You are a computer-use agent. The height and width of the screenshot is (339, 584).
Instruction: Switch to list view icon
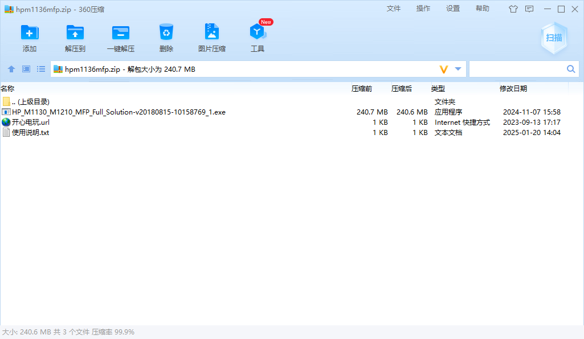tap(41, 69)
